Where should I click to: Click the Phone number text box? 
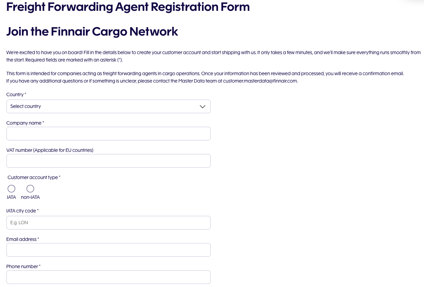coord(108,277)
